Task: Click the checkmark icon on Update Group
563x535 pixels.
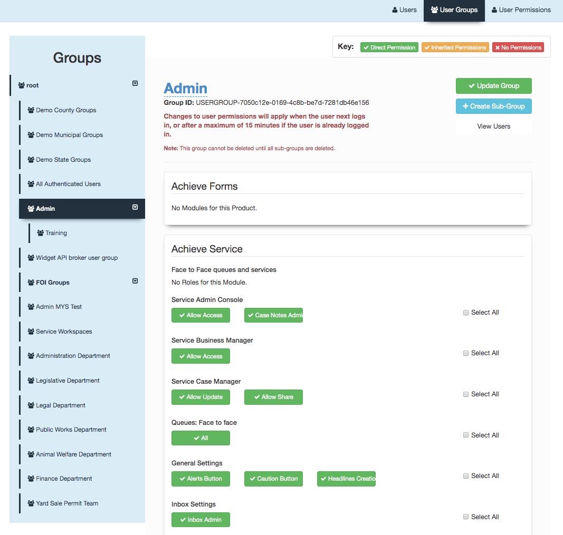Action: (471, 85)
